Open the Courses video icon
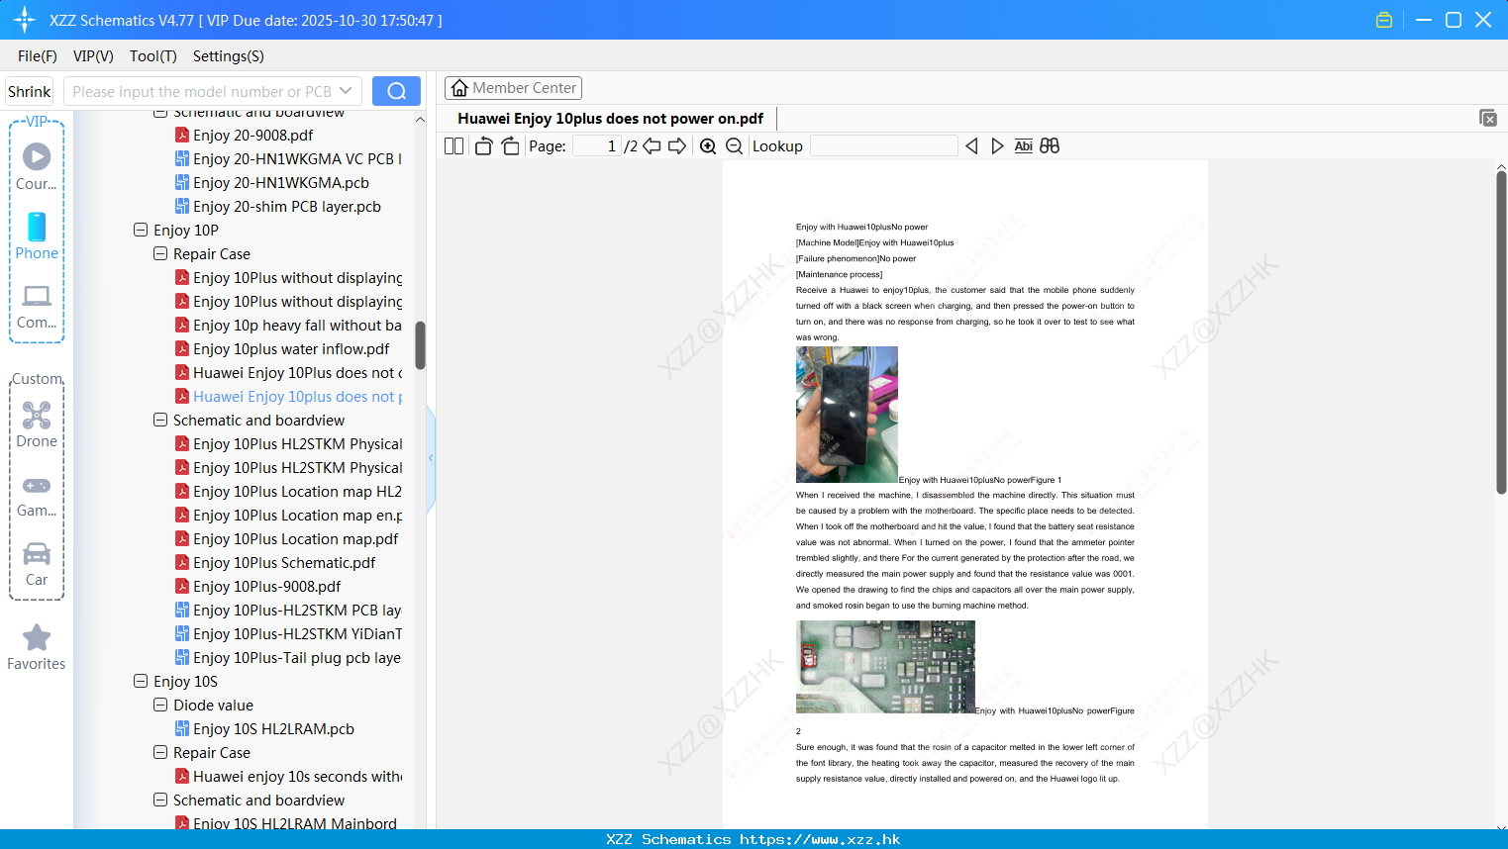The height and width of the screenshot is (849, 1508). click(37, 156)
